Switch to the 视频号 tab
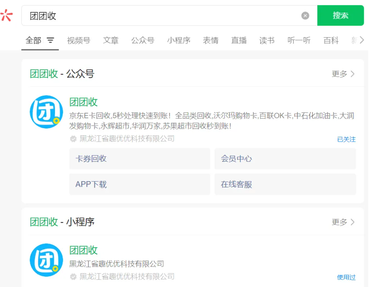Viewport: 369px width, 291px height. pos(79,40)
